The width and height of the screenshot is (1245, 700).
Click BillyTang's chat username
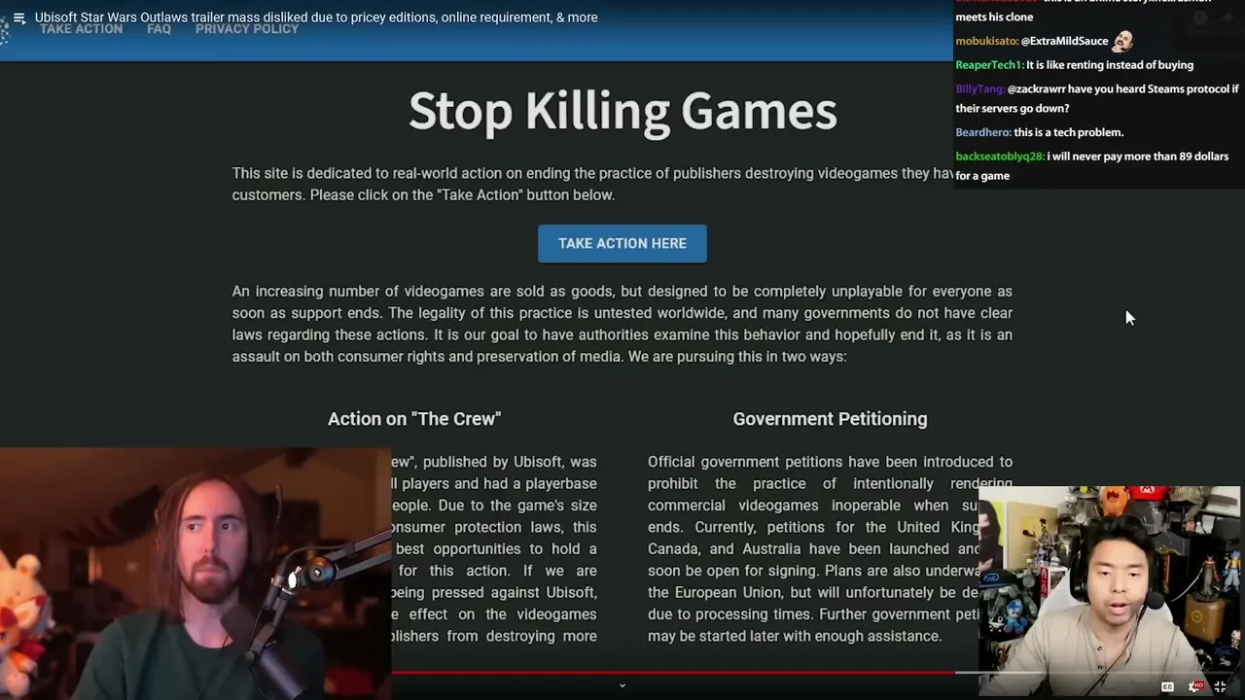tap(980, 88)
